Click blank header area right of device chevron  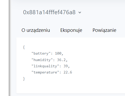(x=103, y=12)
